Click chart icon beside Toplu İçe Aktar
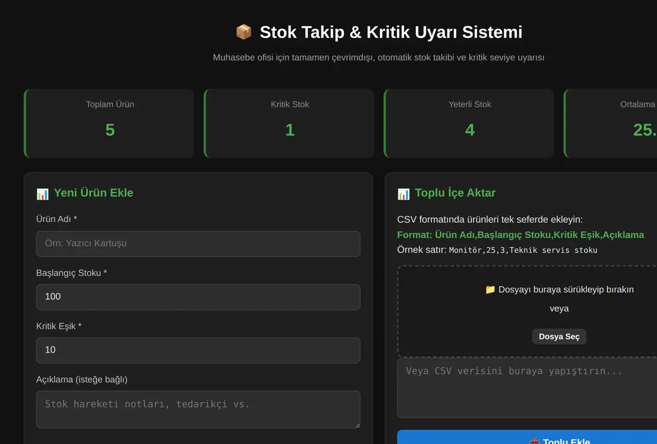The image size is (657, 444). tap(404, 193)
